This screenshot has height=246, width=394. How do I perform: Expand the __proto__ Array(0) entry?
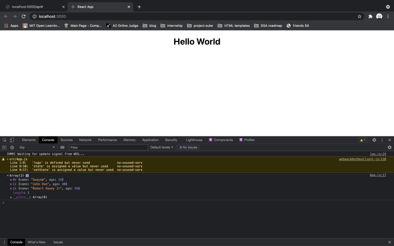11,197
